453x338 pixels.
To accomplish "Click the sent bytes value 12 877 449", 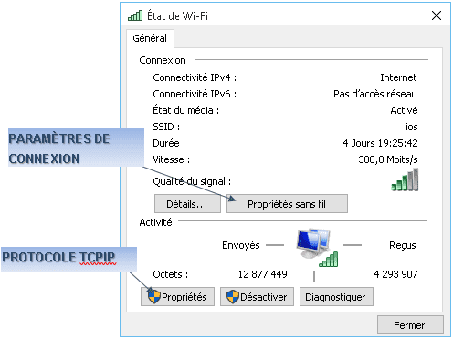I will [263, 274].
